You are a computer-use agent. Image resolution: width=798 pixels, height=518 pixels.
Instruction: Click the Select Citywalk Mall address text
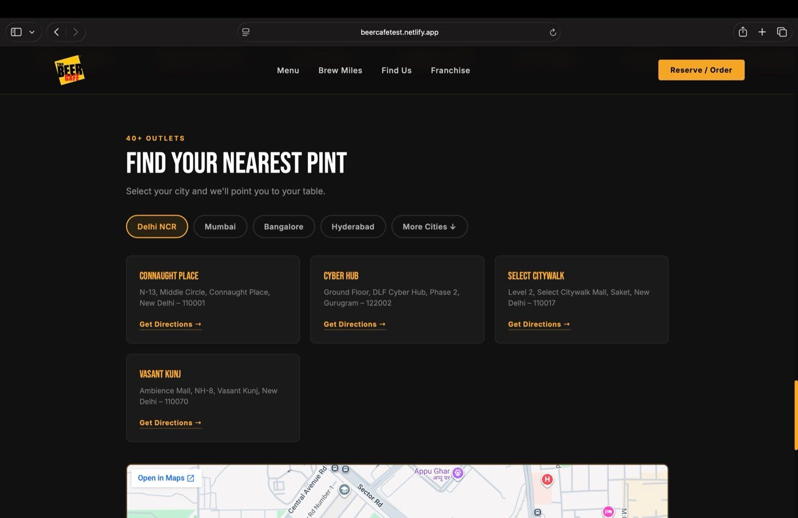click(x=579, y=298)
